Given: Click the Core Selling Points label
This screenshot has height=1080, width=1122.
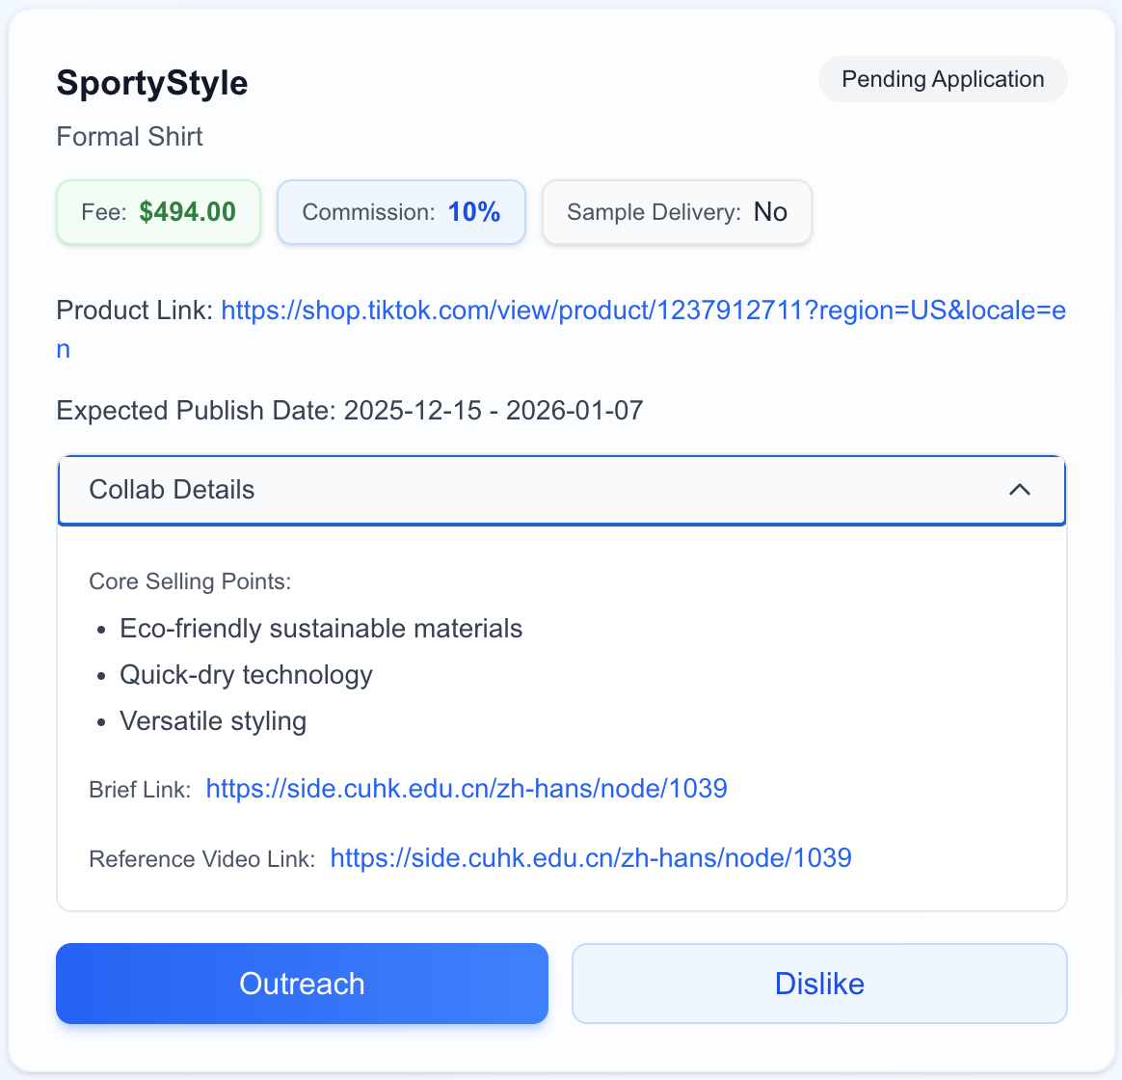Looking at the screenshot, I should [190, 581].
